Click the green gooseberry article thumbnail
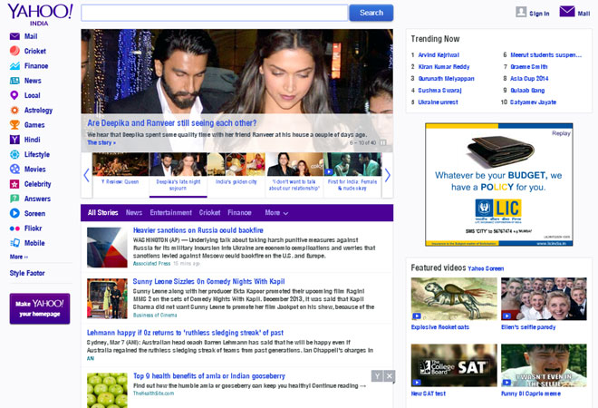The height and width of the screenshot is (408, 598). [x=107, y=391]
